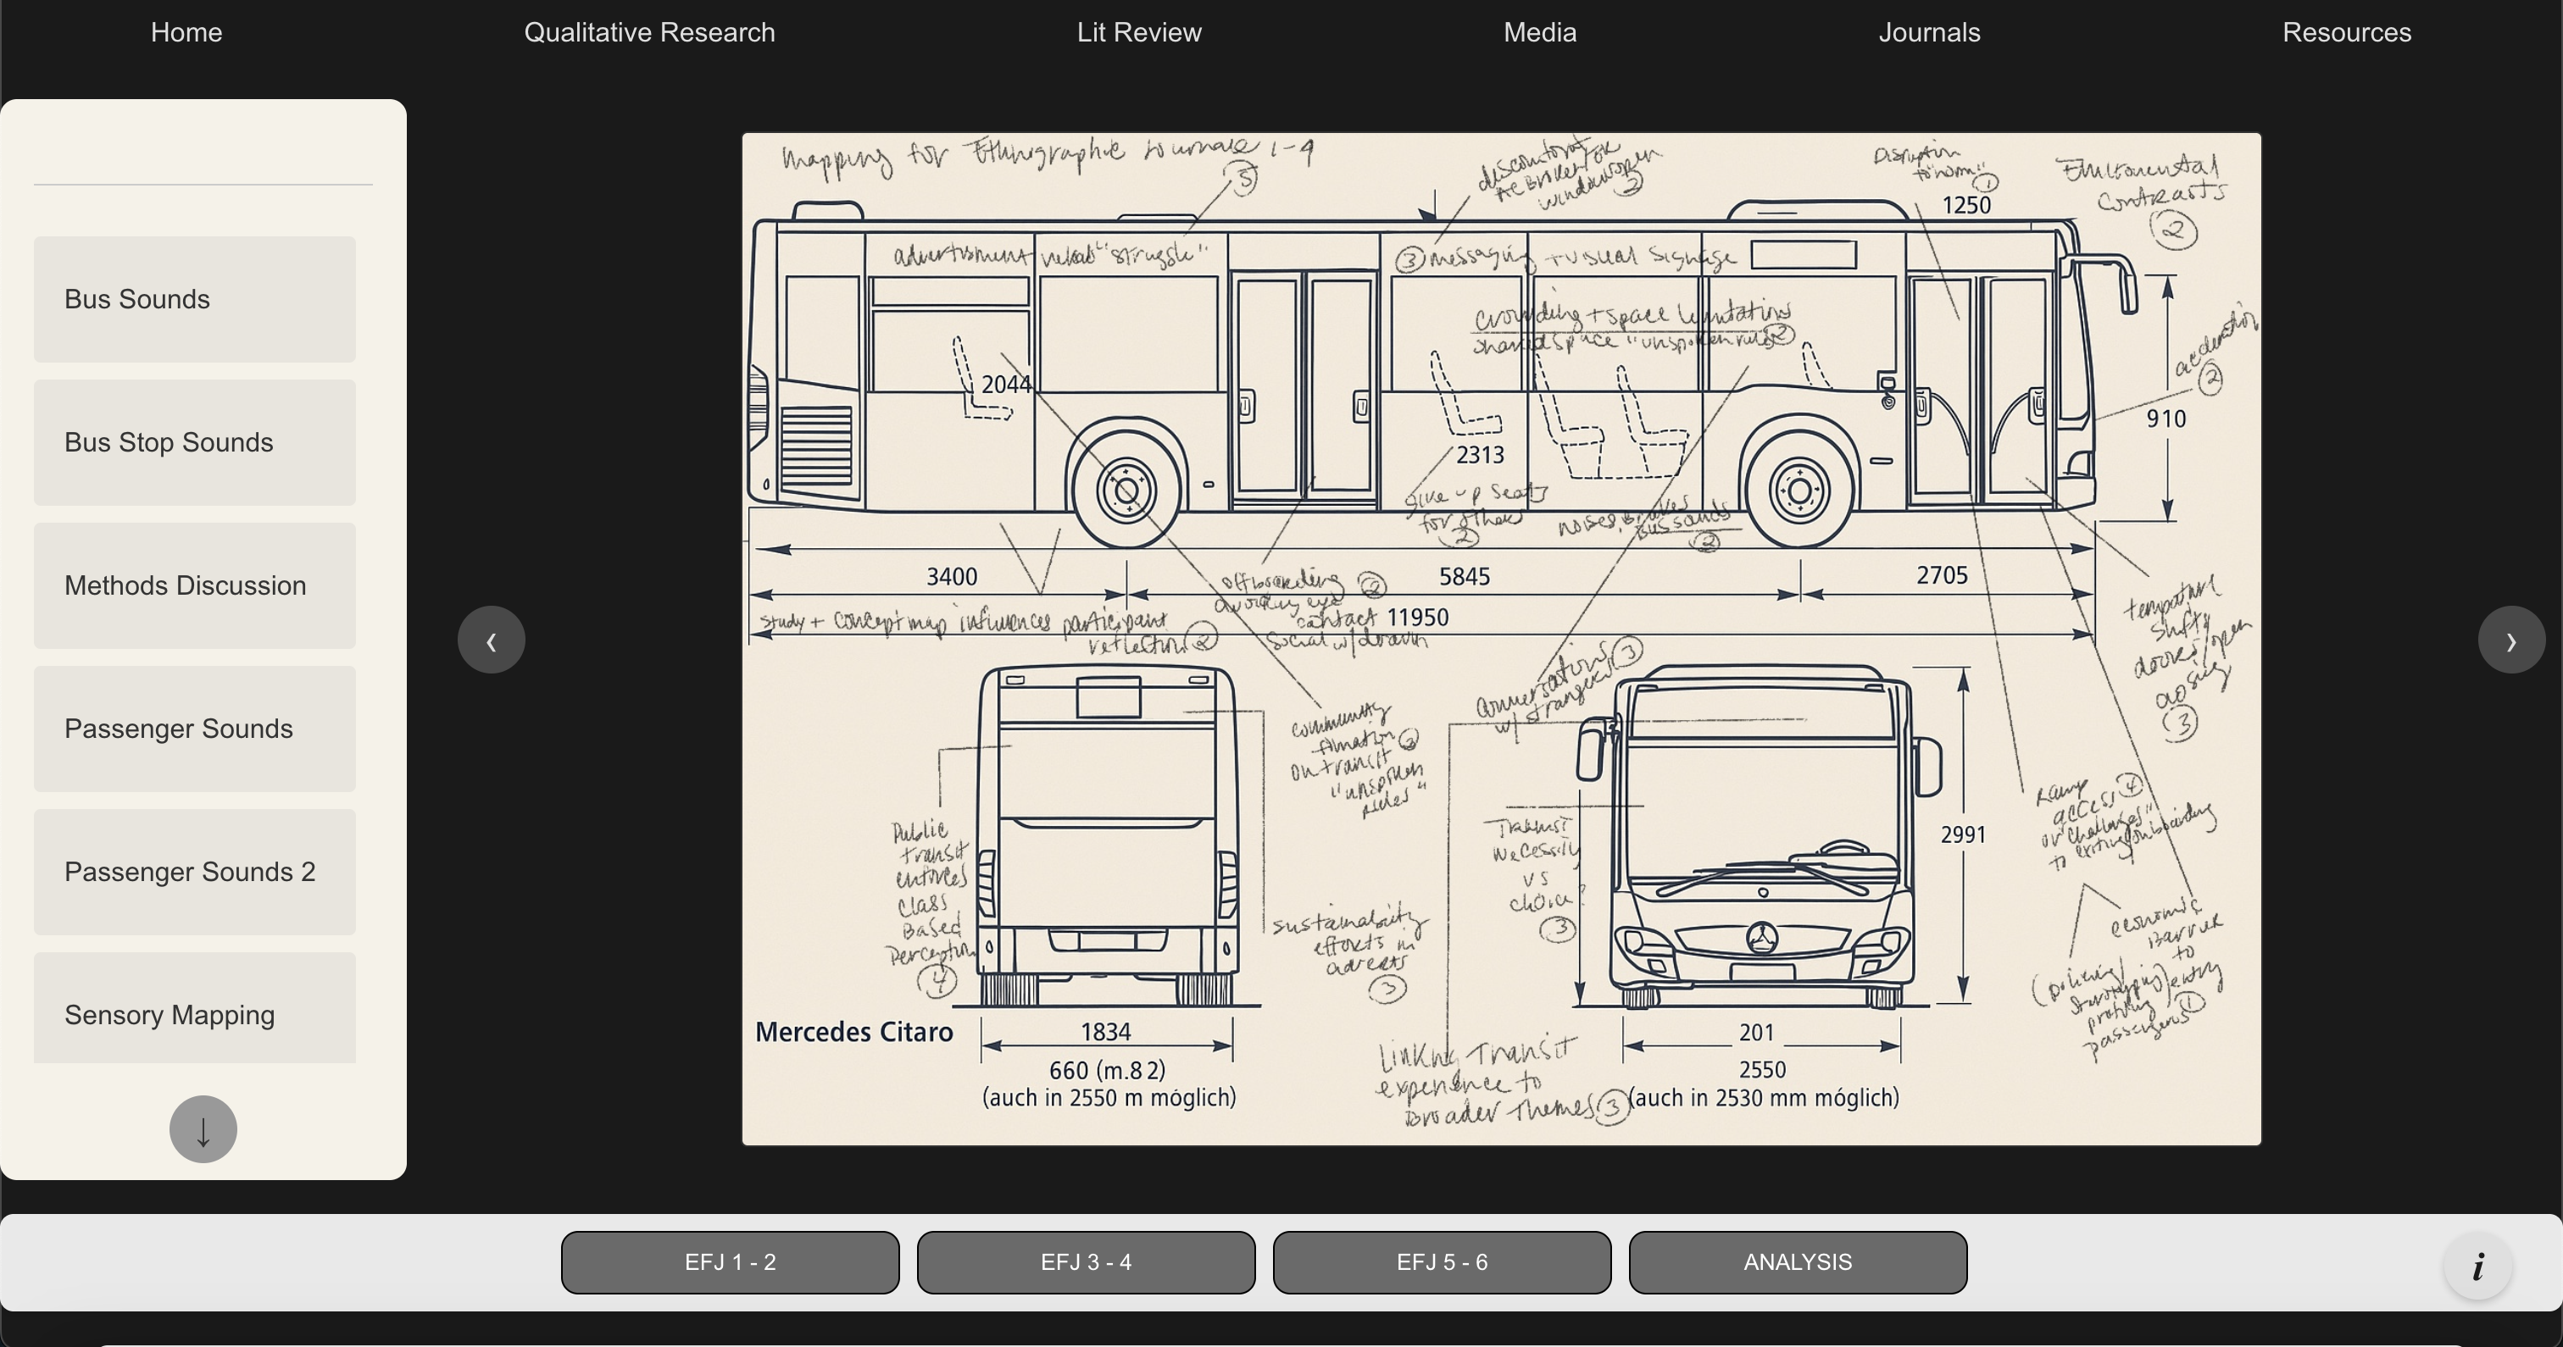Image resolution: width=2563 pixels, height=1347 pixels.
Task: Navigate to Journals
Action: 1928,32
